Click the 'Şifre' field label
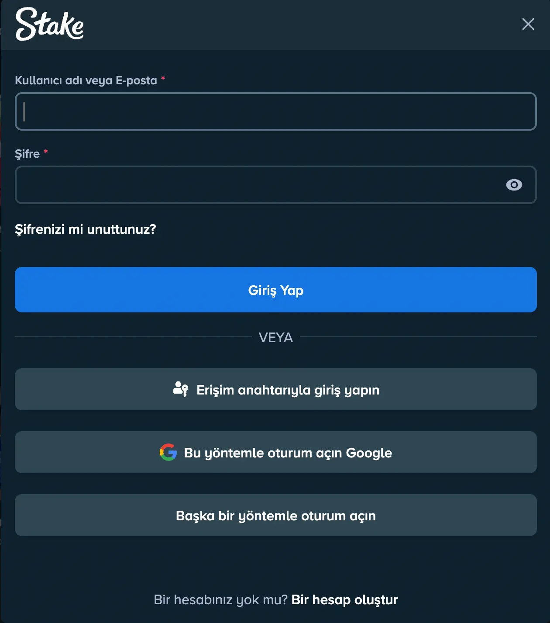The image size is (550, 623). pos(27,154)
